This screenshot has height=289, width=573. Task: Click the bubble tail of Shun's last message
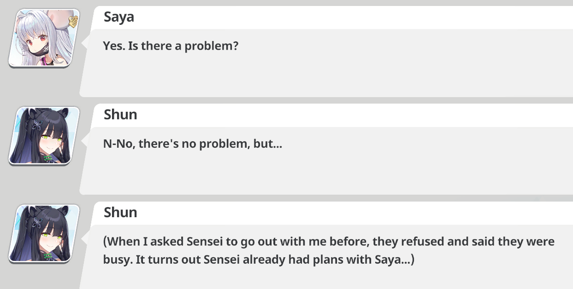(85, 238)
